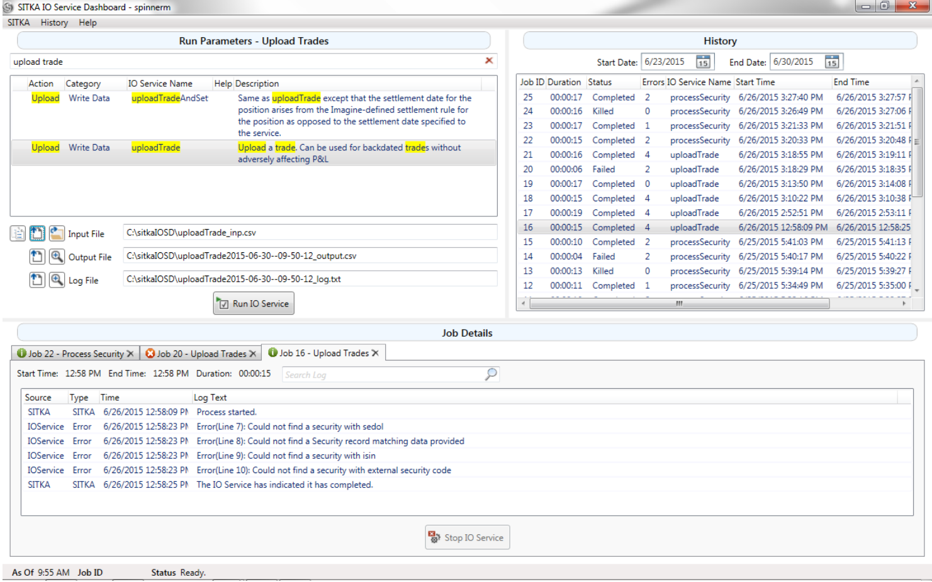This screenshot has height=582, width=932.
Task: Open the Start Date calendar picker
Action: 703,62
